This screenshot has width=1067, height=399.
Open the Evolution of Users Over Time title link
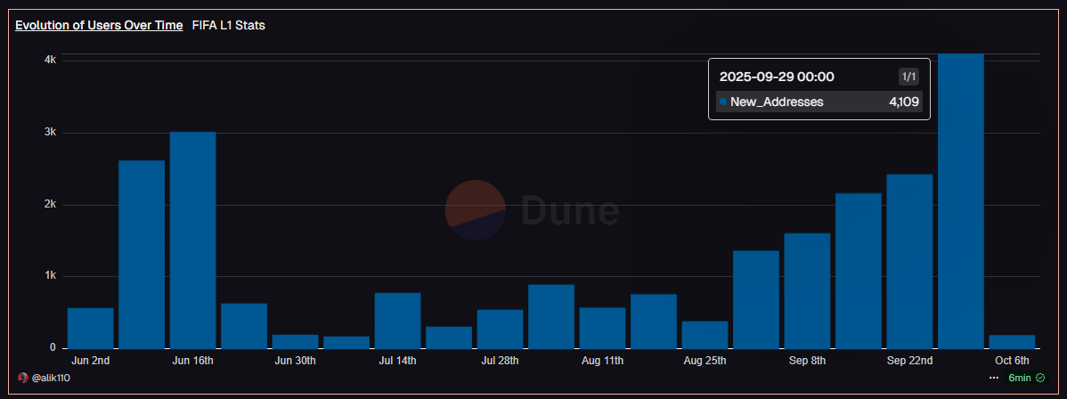coord(99,25)
